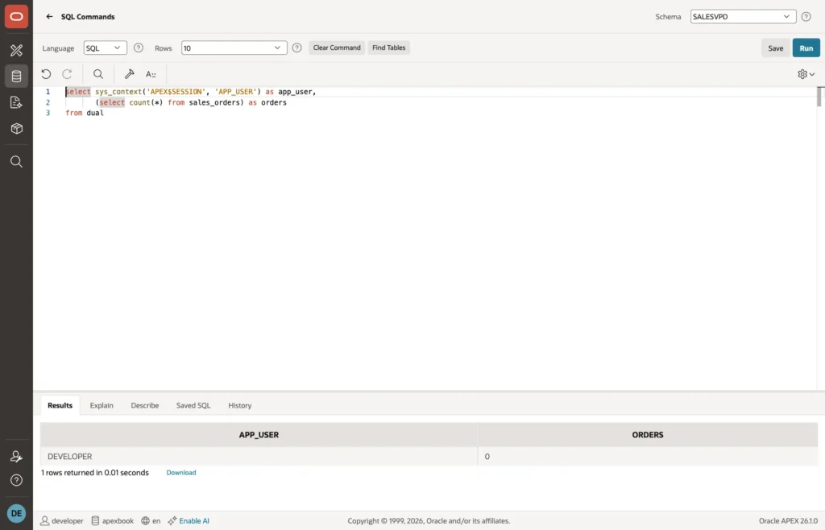Image resolution: width=825 pixels, height=530 pixels.
Task: Open App Builder from the sidebar
Action: tap(16, 51)
